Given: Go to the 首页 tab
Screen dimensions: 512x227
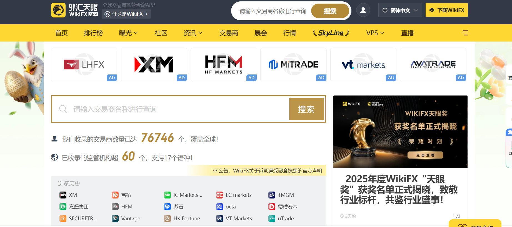Looking at the screenshot, I should (61, 33).
